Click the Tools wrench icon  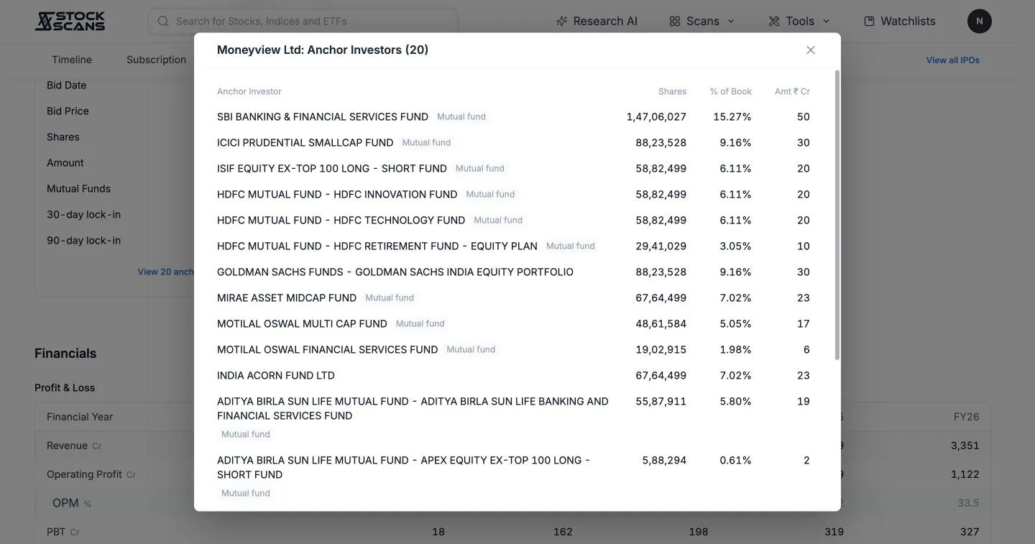coord(774,22)
